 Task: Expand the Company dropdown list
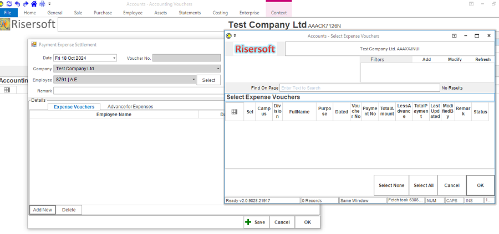click(218, 69)
